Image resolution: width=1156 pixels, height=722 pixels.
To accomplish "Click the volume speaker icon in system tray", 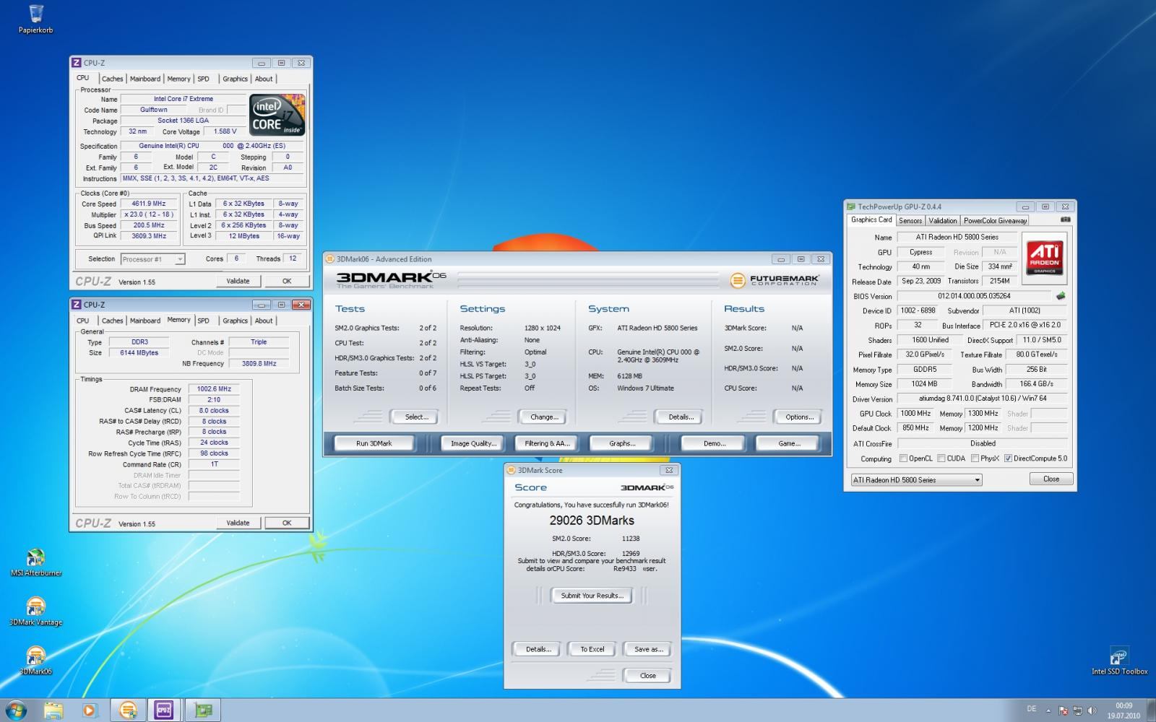I will [x=1092, y=710].
